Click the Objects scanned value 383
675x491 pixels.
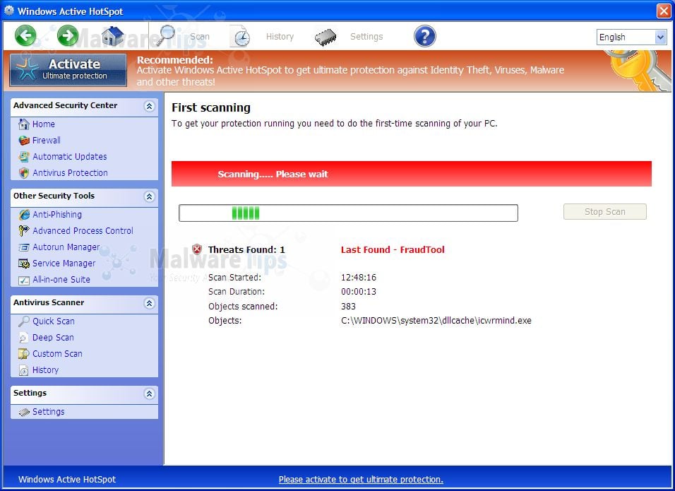pos(348,307)
